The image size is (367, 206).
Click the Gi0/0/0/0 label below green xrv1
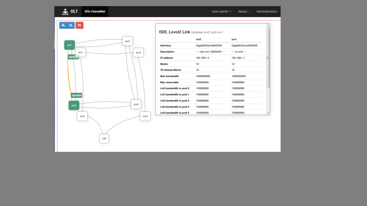pos(73,57)
